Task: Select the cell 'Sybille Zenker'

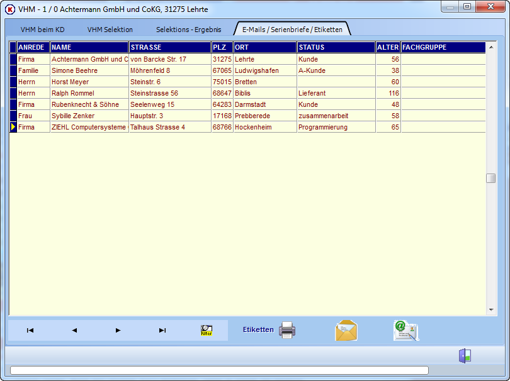Action: pos(90,116)
